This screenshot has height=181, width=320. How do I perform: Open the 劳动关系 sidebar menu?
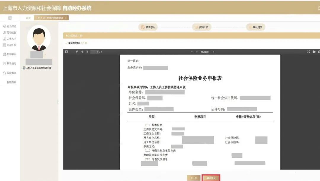pyautogui.click(x=9, y=45)
